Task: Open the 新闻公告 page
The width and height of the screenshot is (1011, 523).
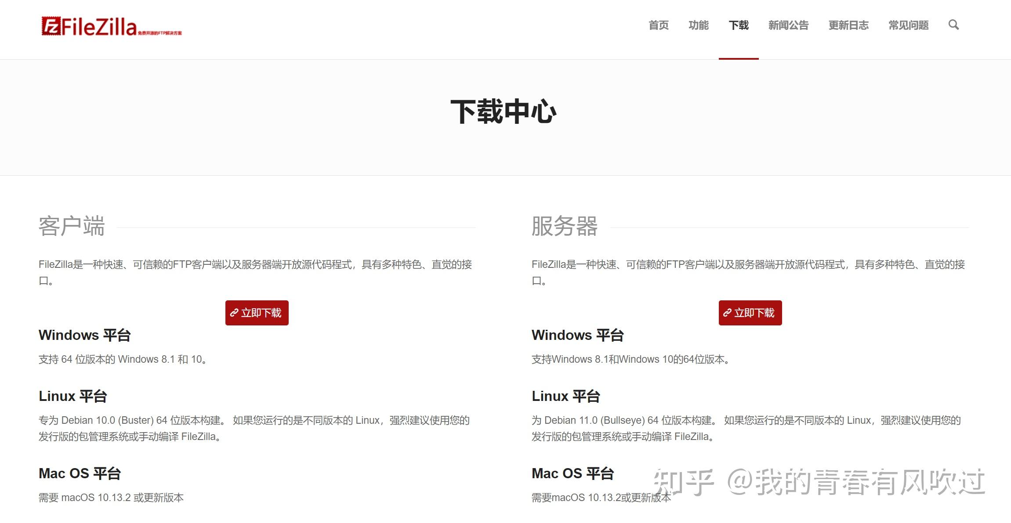Action: click(x=788, y=25)
